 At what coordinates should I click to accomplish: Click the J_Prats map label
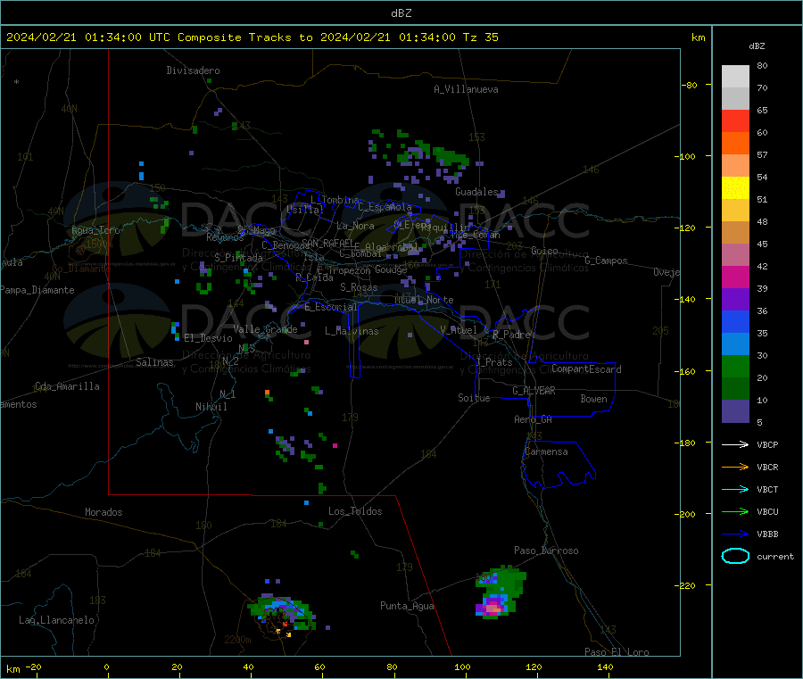pos(493,362)
